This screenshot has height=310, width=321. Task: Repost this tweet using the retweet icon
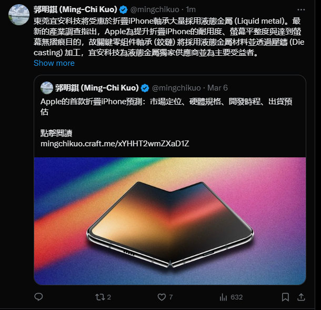(99, 297)
